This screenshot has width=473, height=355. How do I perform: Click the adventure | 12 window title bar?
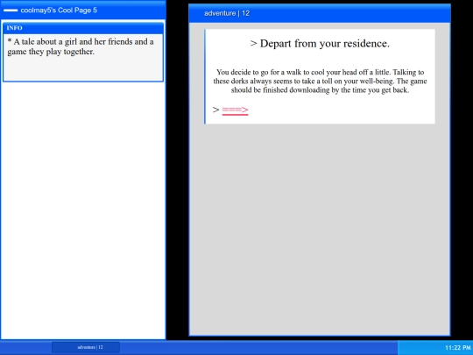(320, 13)
